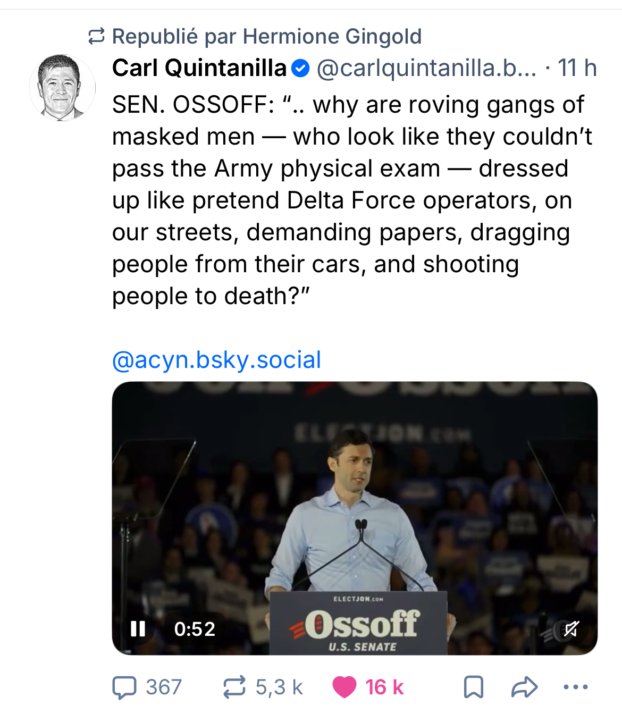Click the 16 k like count
Viewport: 622px width, 722px height.
(384, 687)
